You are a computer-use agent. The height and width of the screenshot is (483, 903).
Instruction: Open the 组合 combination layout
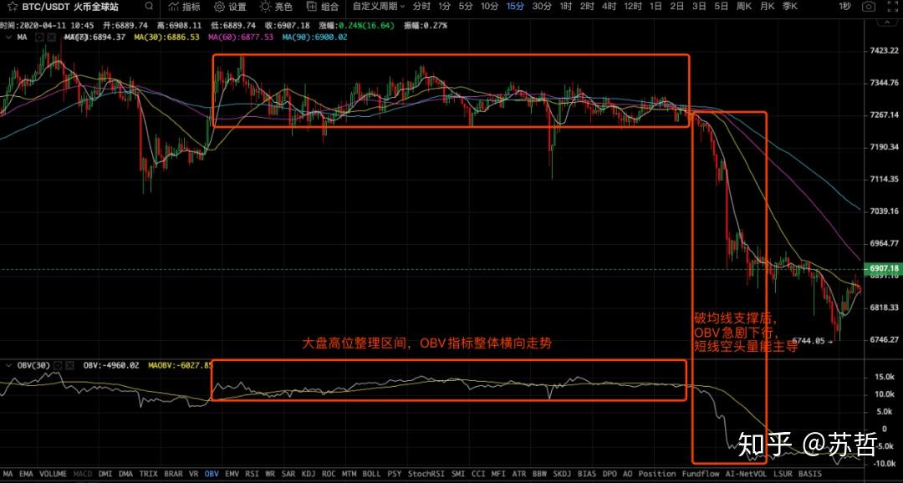pos(323,7)
